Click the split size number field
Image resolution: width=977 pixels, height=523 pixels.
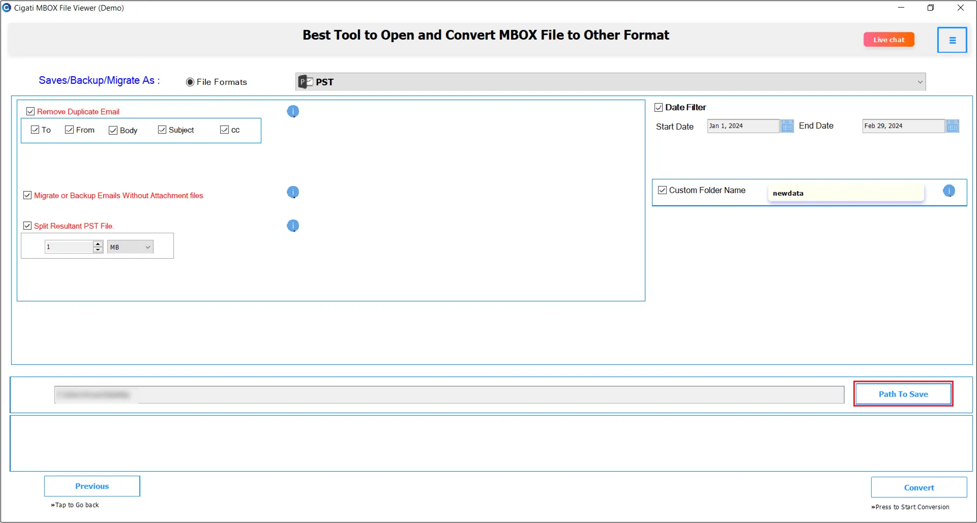pyautogui.click(x=69, y=247)
